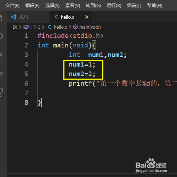Click line number 1 in gutter
177x177 pixels.
pos(26,36)
